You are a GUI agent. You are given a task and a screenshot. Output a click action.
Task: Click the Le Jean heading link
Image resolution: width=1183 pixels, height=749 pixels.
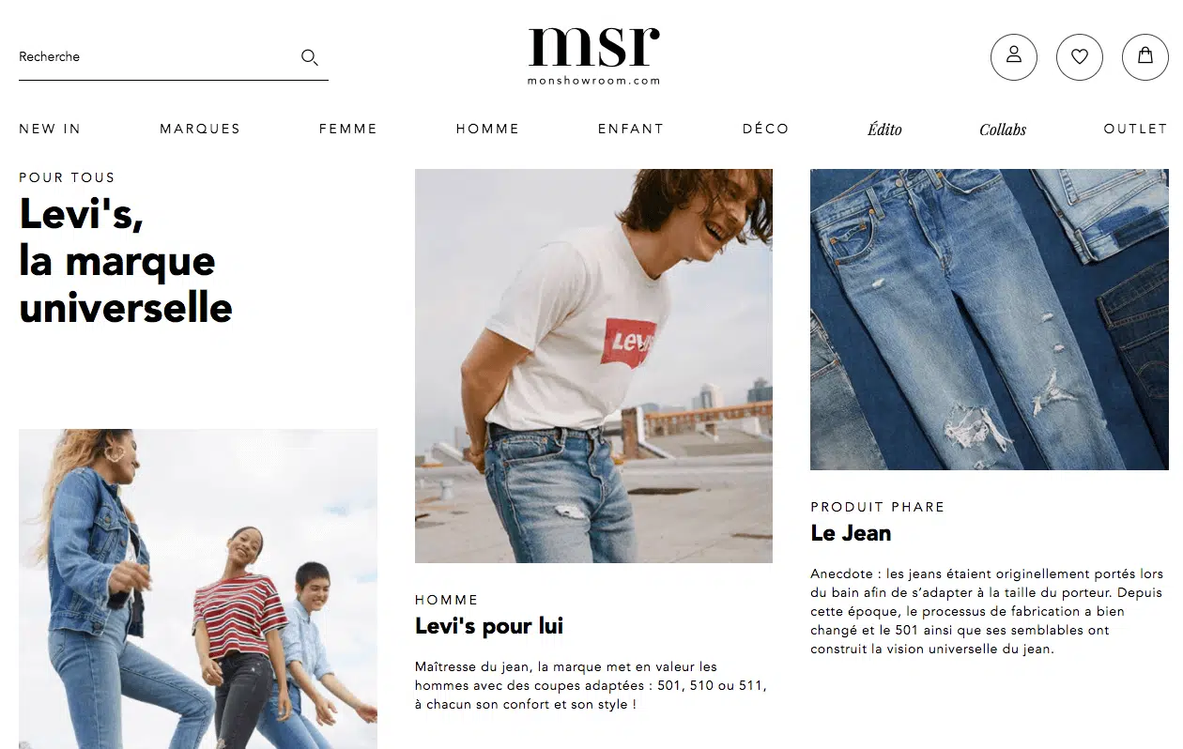coord(852,533)
